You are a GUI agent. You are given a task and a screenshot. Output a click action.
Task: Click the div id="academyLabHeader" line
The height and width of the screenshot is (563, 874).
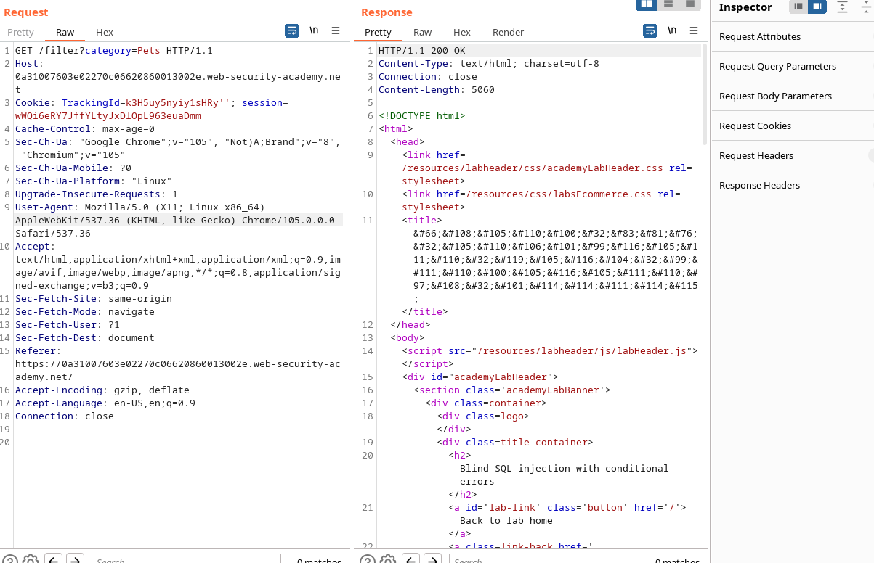tap(480, 377)
